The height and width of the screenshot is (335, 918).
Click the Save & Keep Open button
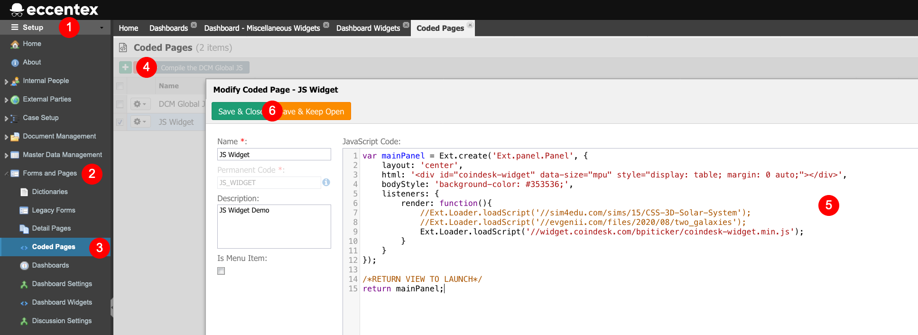coord(313,112)
